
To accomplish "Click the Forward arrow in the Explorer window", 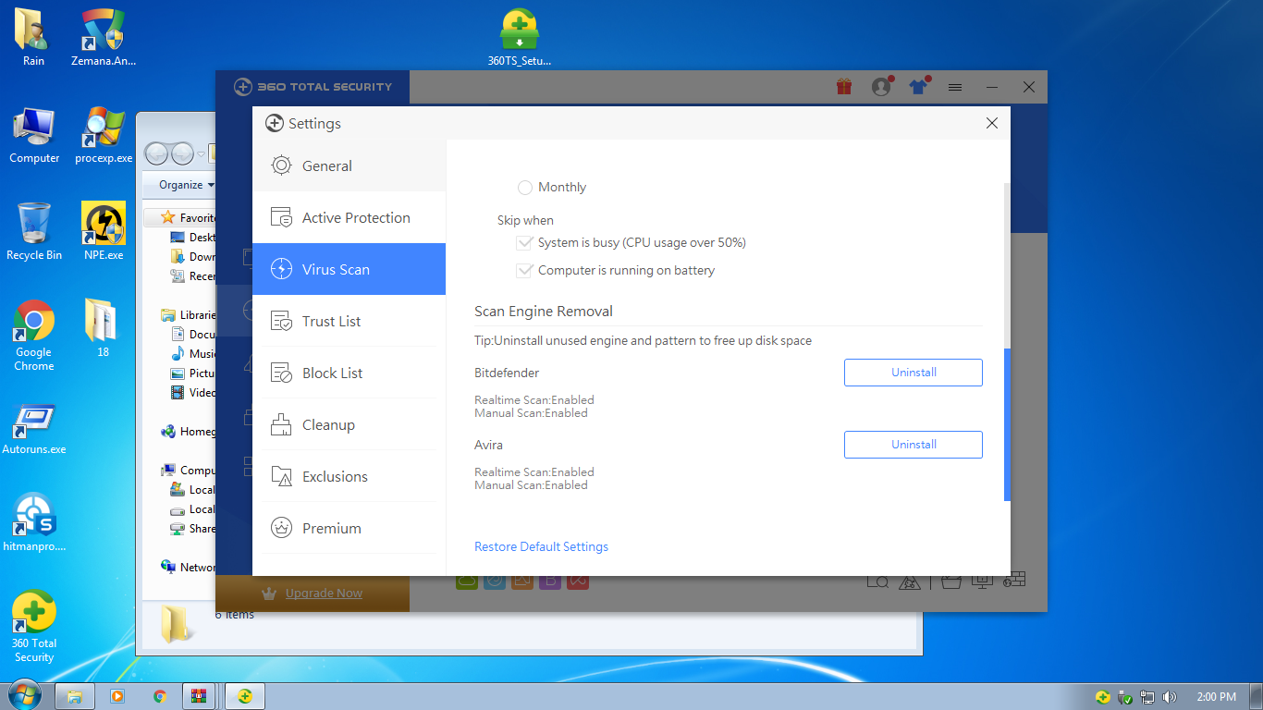I will pos(182,153).
